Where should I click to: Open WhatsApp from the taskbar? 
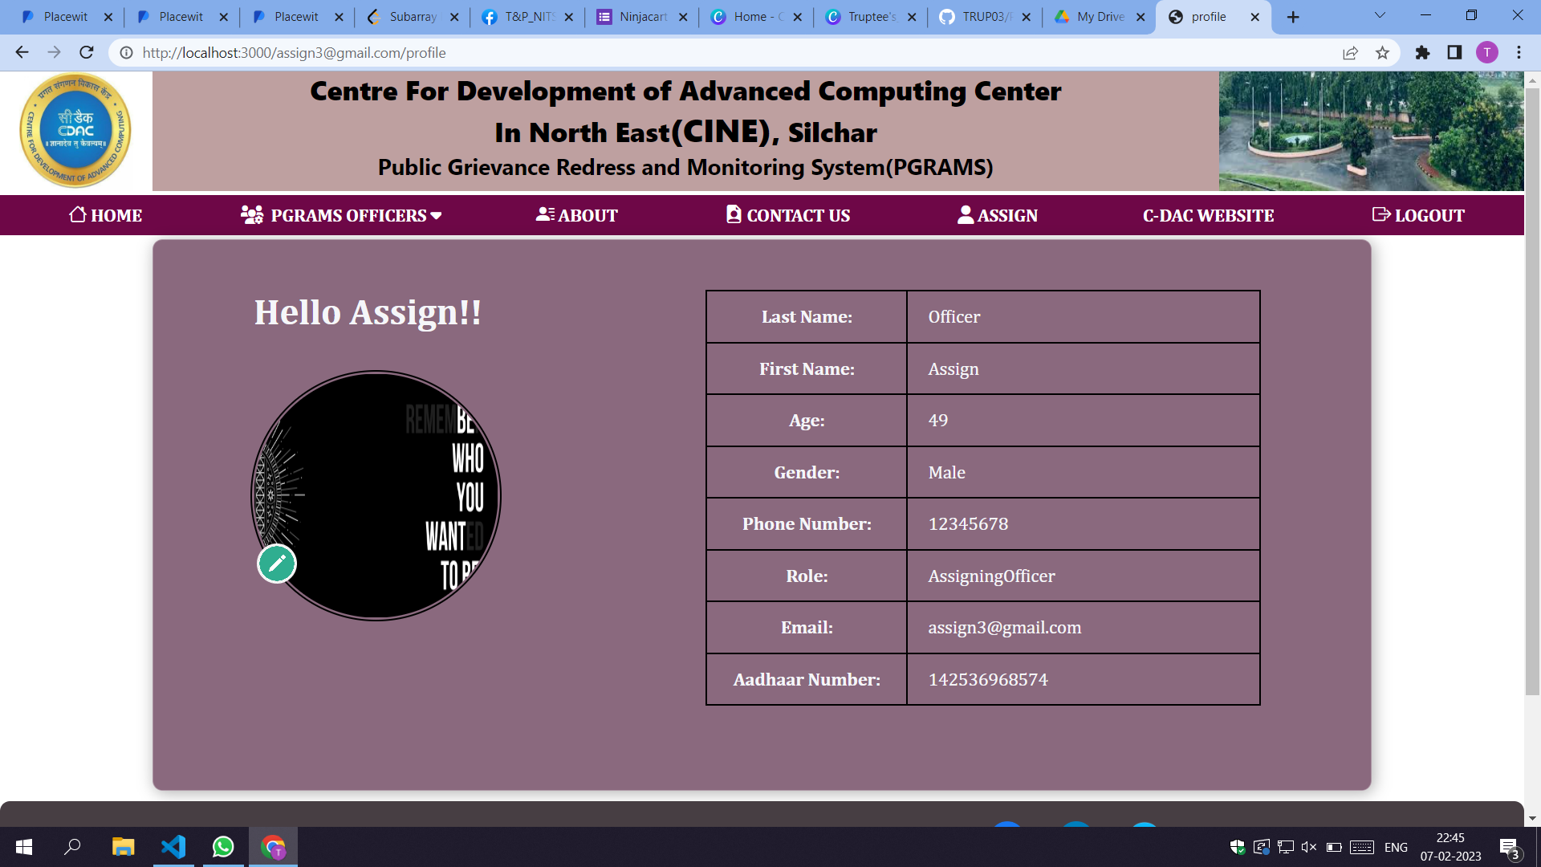point(223,847)
